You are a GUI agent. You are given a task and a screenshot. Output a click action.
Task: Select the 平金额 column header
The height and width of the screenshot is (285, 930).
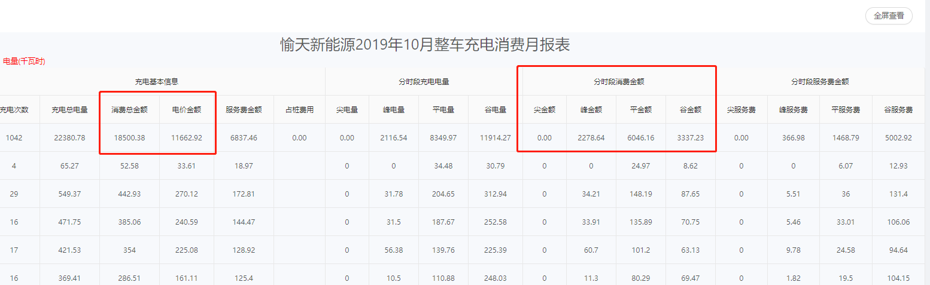click(x=640, y=110)
